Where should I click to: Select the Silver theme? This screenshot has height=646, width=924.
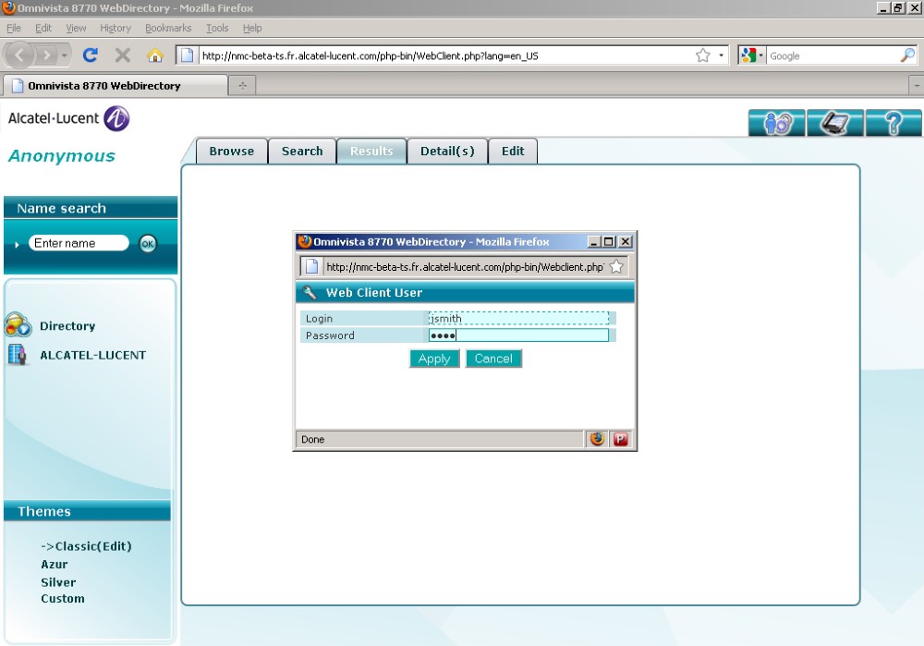click(x=58, y=581)
